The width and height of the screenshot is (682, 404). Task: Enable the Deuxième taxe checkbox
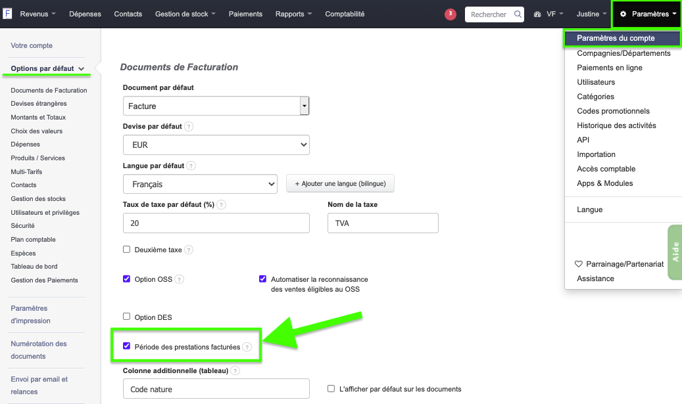click(x=127, y=250)
